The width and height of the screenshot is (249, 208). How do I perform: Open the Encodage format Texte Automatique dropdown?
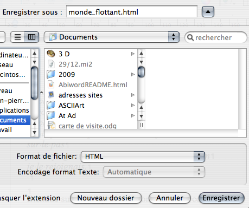[x=154, y=172]
